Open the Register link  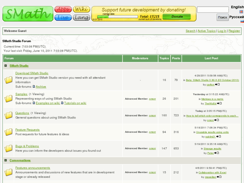pos(234,31)
